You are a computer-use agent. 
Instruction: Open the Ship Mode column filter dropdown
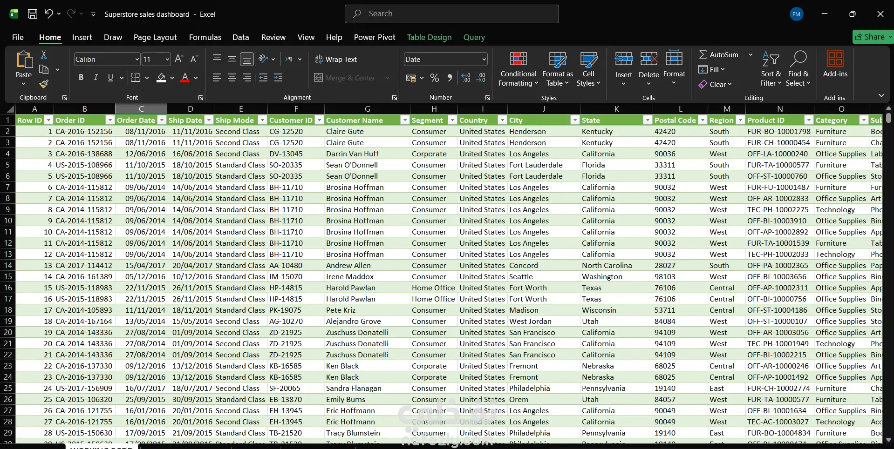262,120
